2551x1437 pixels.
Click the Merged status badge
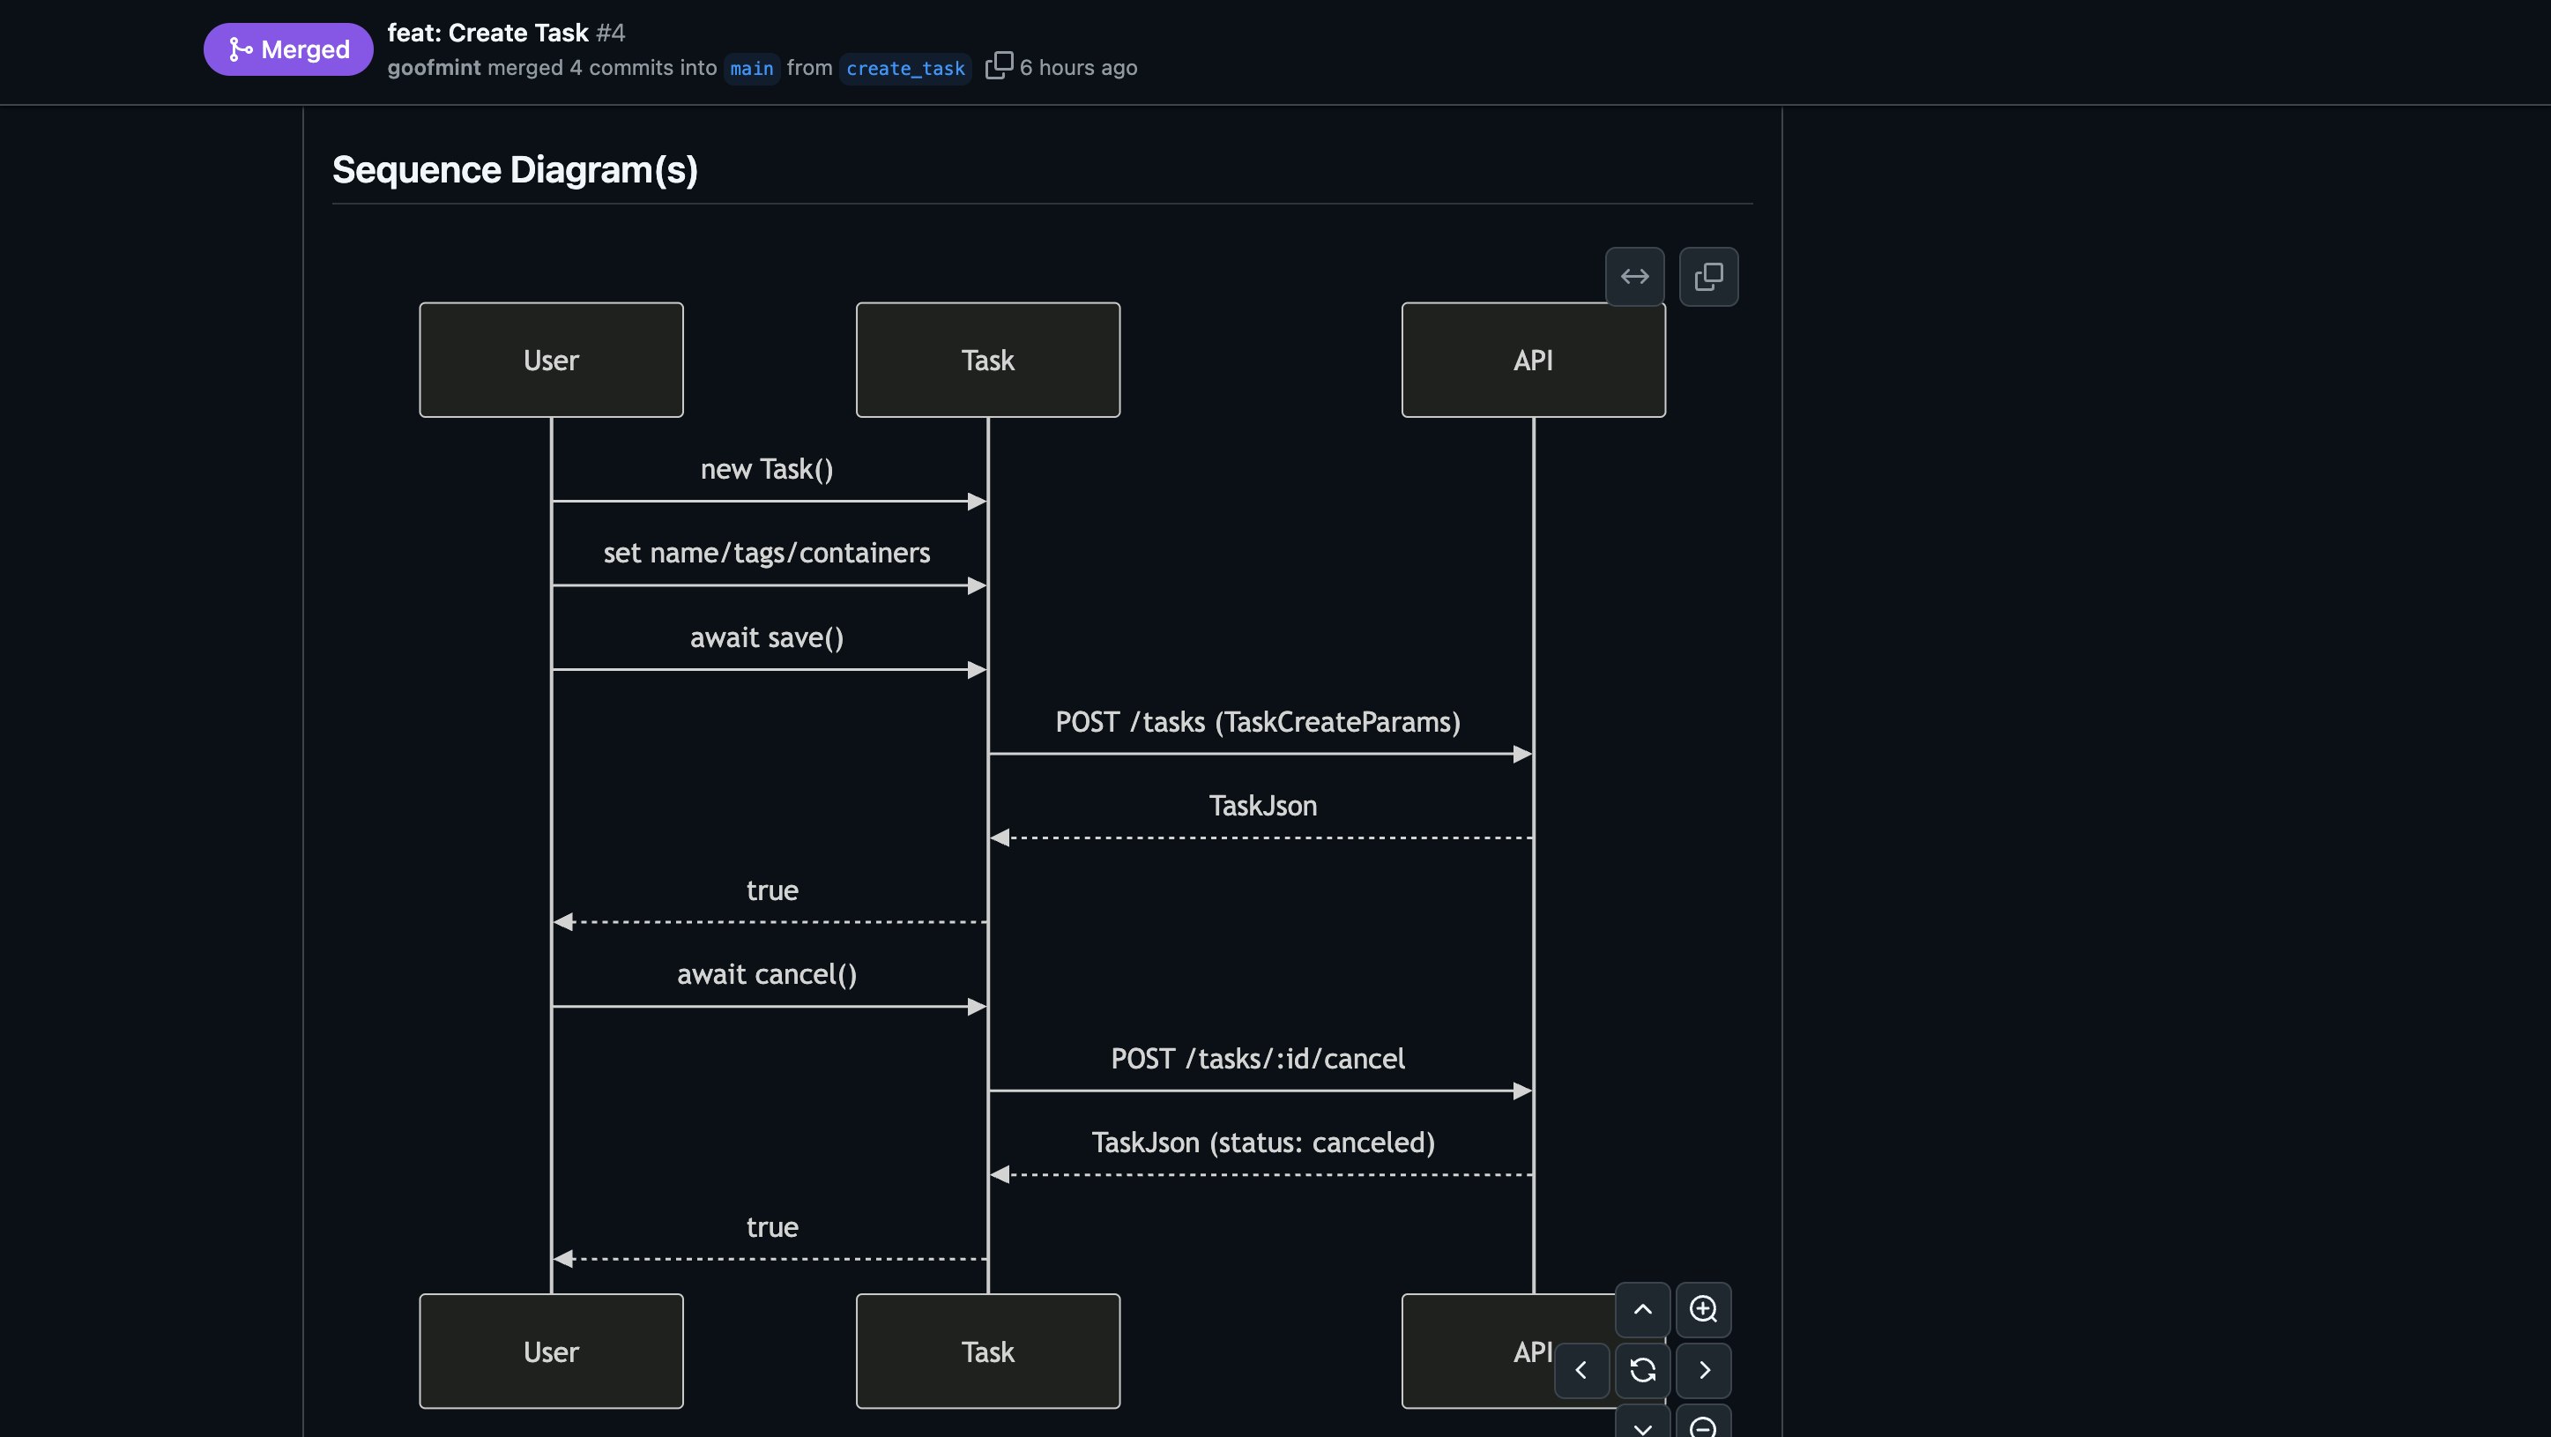pyautogui.click(x=287, y=48)
